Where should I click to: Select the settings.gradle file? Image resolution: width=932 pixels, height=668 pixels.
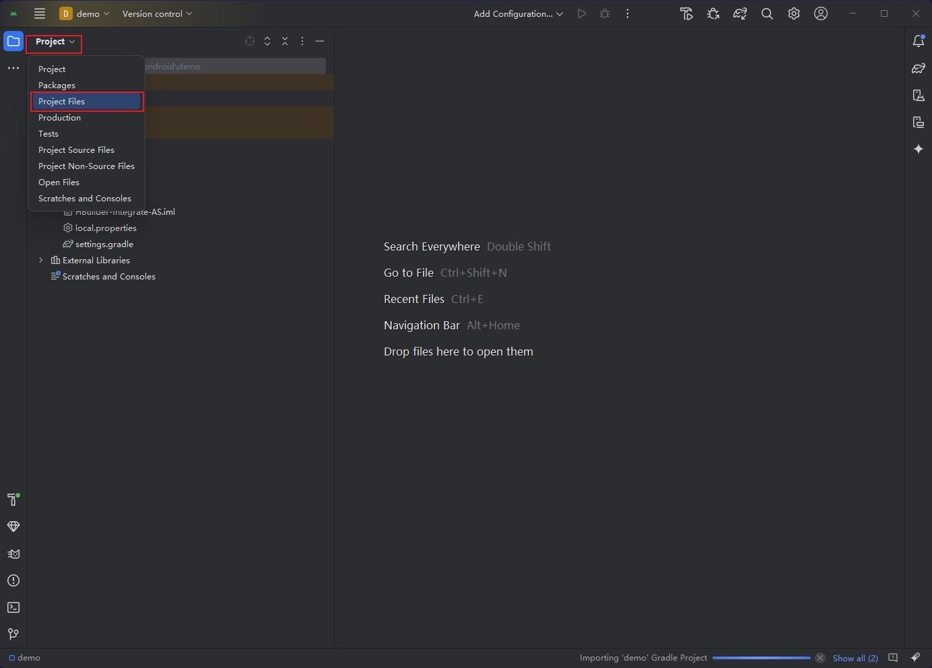click(104, 244)
